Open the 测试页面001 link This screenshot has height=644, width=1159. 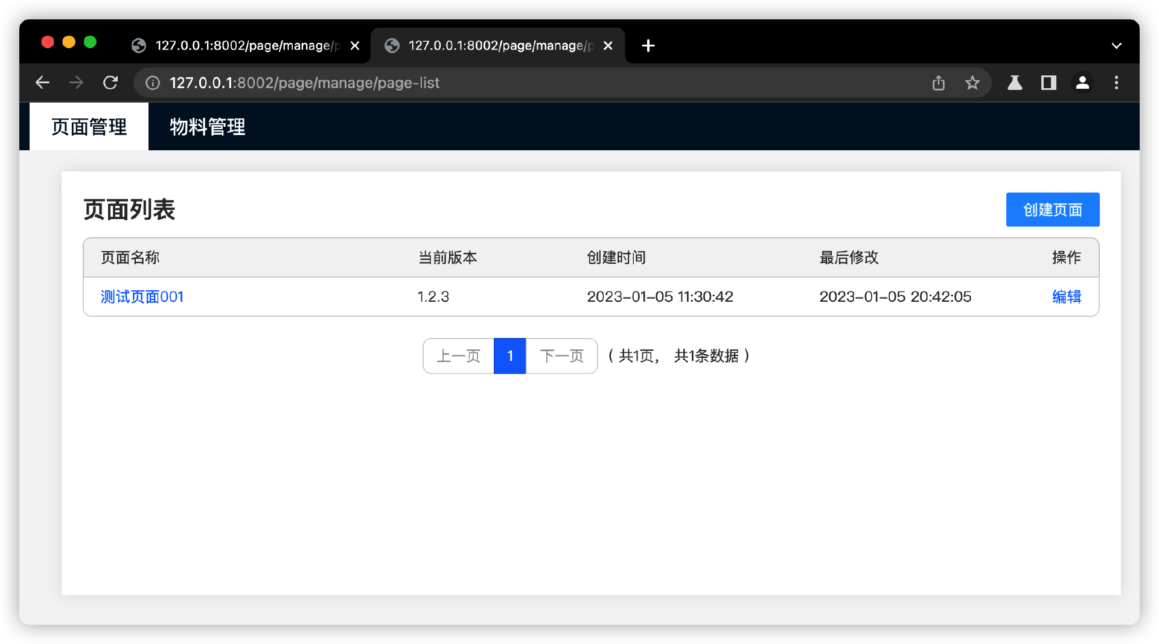pos(142,297)
